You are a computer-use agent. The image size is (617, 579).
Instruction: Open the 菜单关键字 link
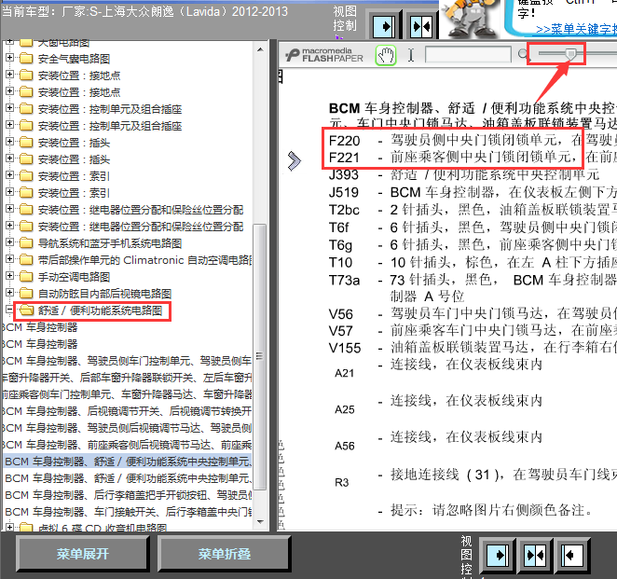(x=577, y=29)
